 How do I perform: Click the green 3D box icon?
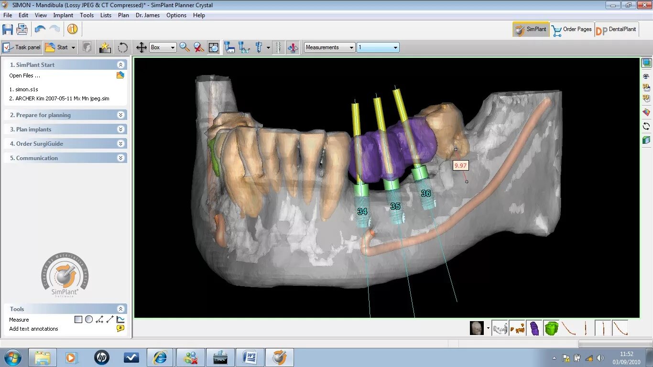[646, 140]
